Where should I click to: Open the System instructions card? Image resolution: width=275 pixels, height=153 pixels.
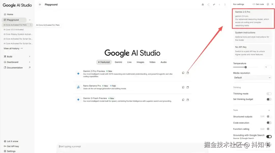click(x=252, y=36)
